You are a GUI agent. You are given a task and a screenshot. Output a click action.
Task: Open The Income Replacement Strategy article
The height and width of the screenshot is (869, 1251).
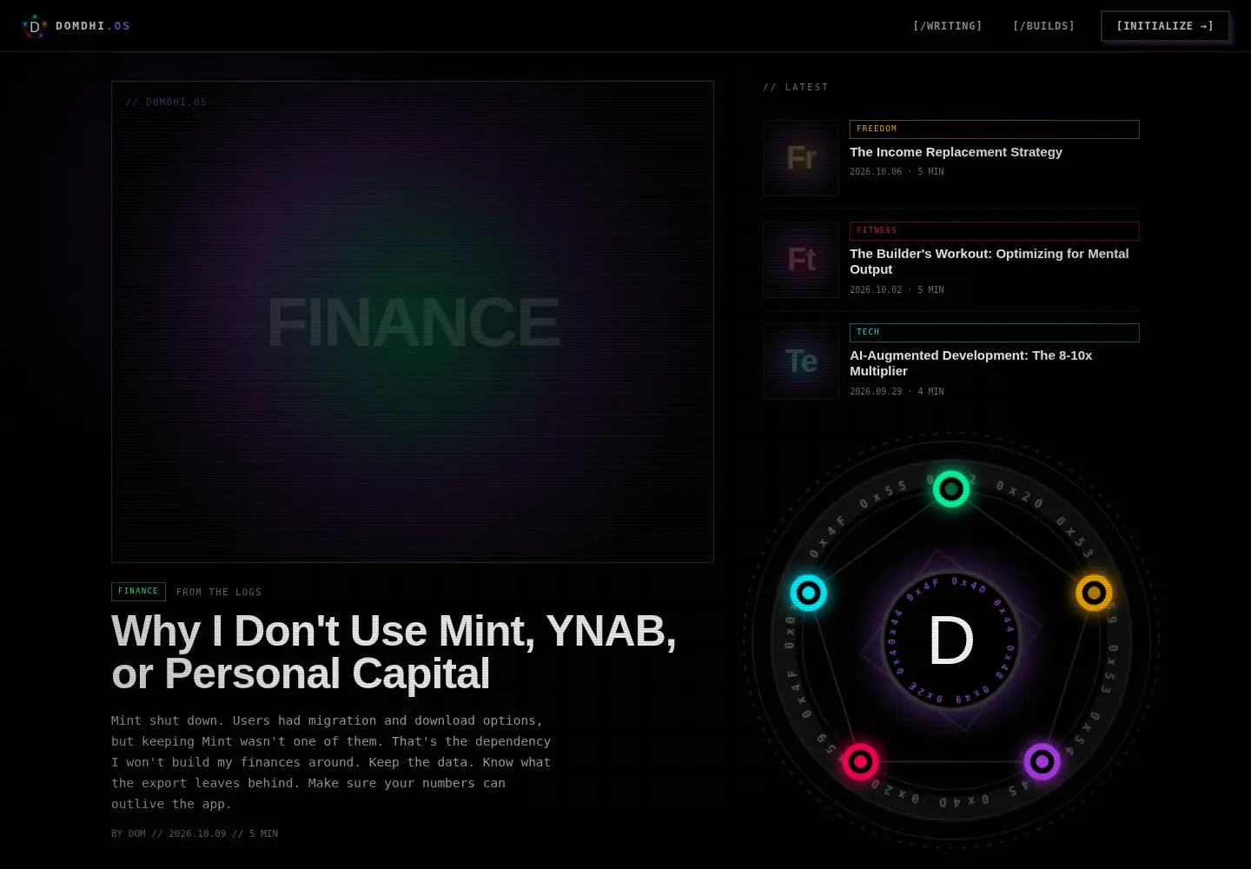tap(956, 152)
